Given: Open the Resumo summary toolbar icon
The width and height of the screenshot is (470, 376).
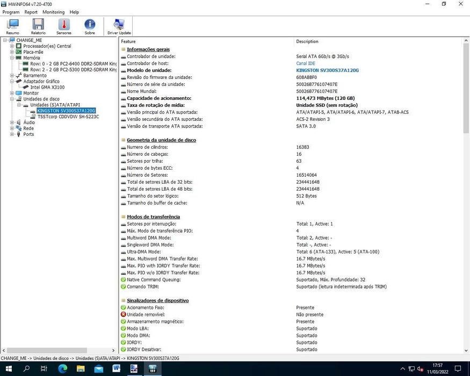Looking at the screenshot, I should click(12, 26).
